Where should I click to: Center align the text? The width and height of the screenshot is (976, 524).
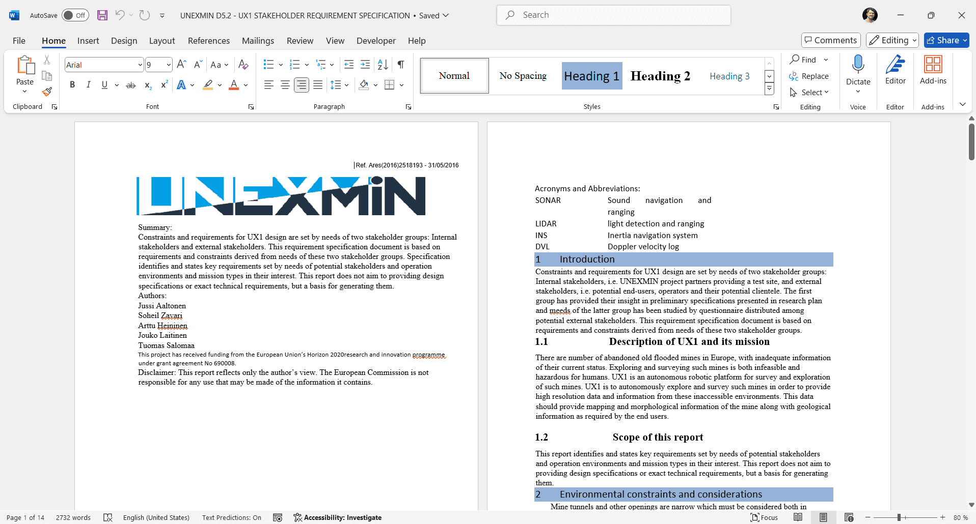pyautogui.click(x=285, y=85)
